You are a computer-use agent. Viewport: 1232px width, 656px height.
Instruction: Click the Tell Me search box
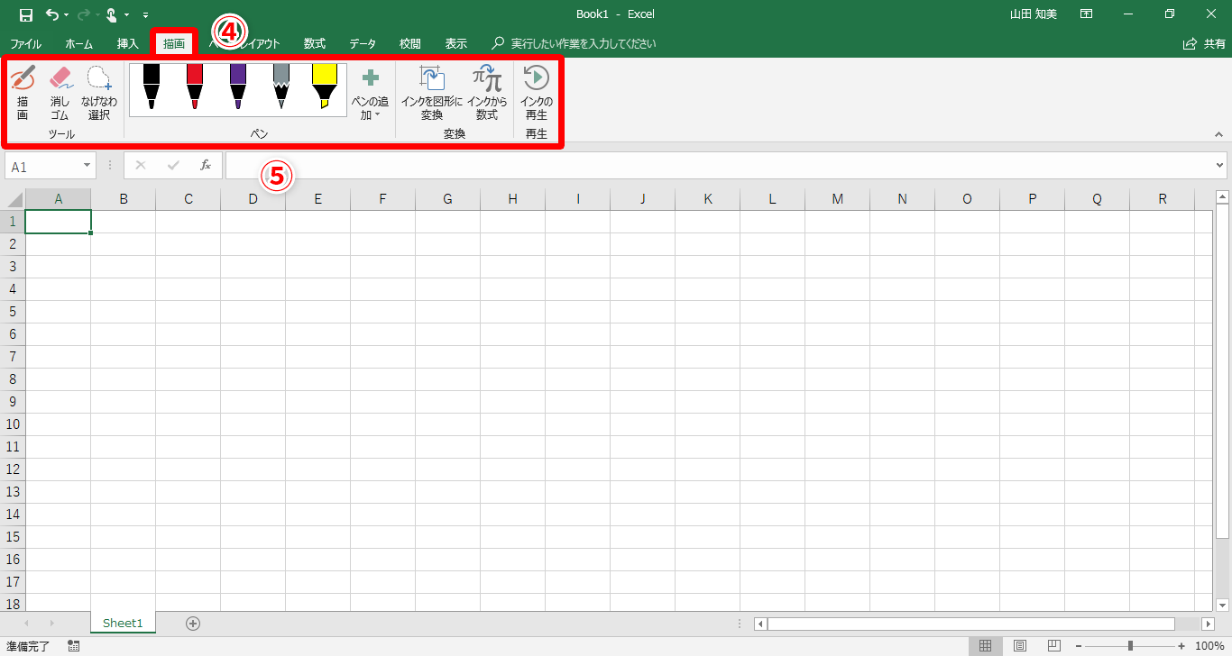(574, 43)
